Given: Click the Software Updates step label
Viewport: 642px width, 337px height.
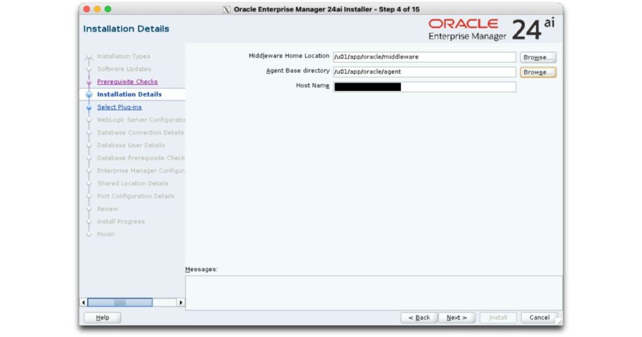Looking at the screenshot, I should pyautogui.click(x=124, y=69).
